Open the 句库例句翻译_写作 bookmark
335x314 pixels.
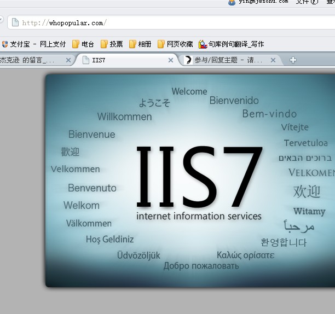232,44
